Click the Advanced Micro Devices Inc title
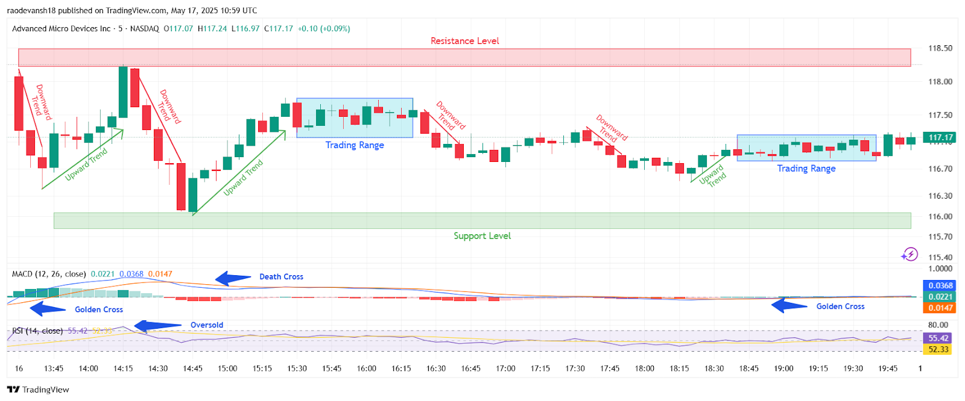 click(61, 28)
